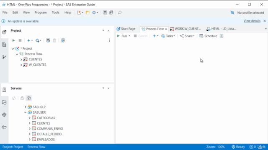This screenshot has width=268, height=150.
Task: Click the refresh icon in Servers pane
Action: coord(14,98)
